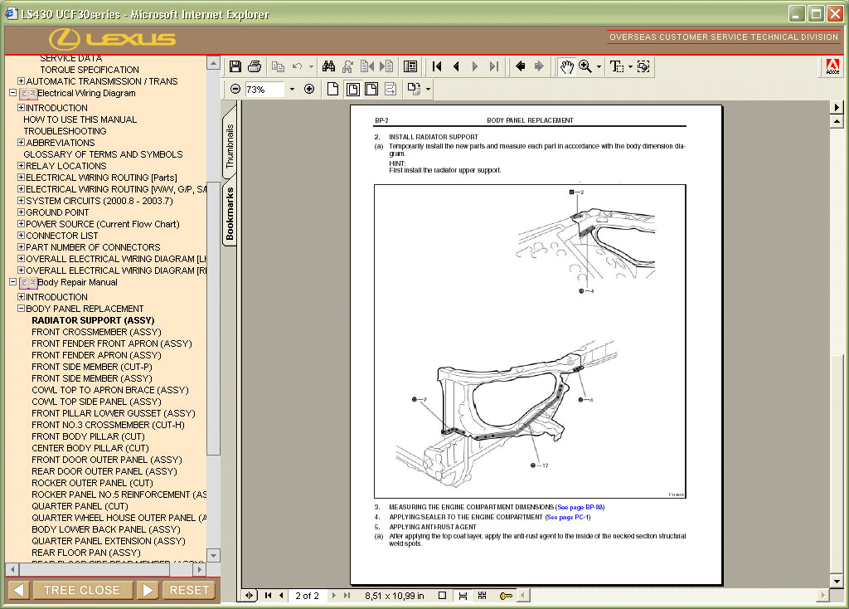
Task: Open HOW TO USE THIS MANUAL entry
Action: pos(80,119)
